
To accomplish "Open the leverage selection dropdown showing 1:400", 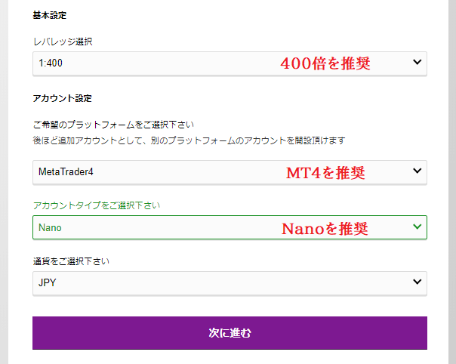I will pyautogui.click(x=151, y=63).
